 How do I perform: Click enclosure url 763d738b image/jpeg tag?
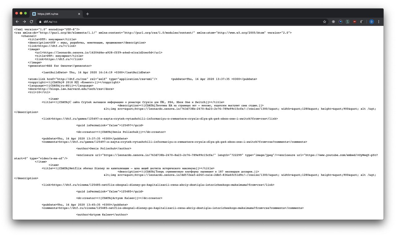tap(177, 155)
